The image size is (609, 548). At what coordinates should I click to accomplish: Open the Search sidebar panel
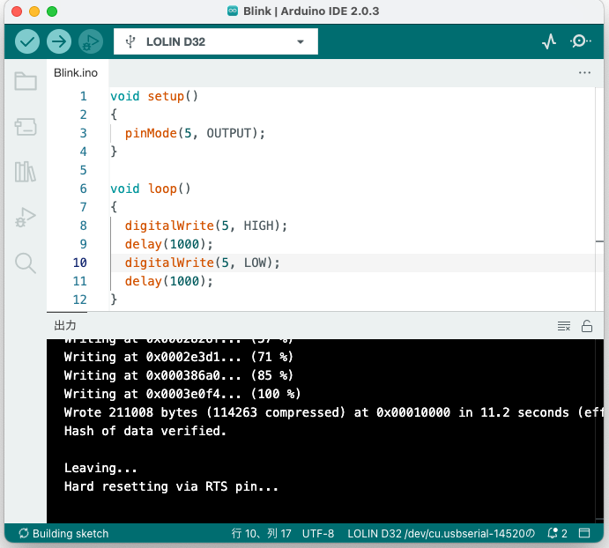26,263
